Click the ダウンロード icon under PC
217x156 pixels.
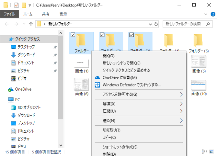(x=14, y=115)
